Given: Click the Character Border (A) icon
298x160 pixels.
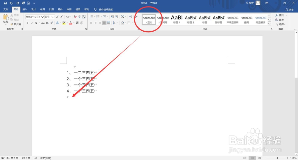Looking at the screenshot, I should click(84, 17).
